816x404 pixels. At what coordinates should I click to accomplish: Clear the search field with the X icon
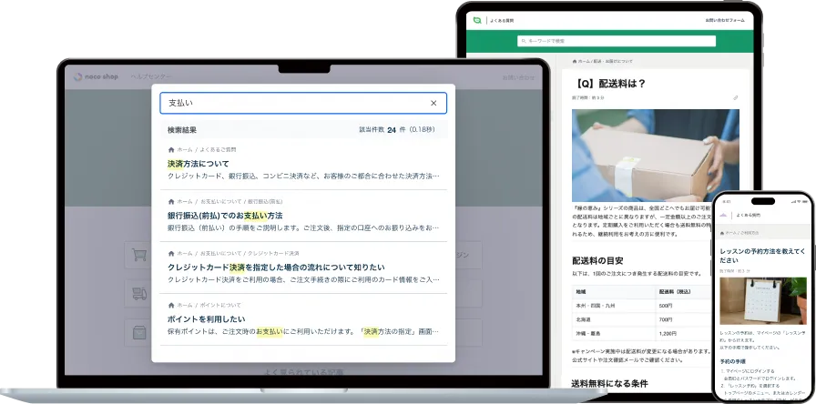pos(433,104)
